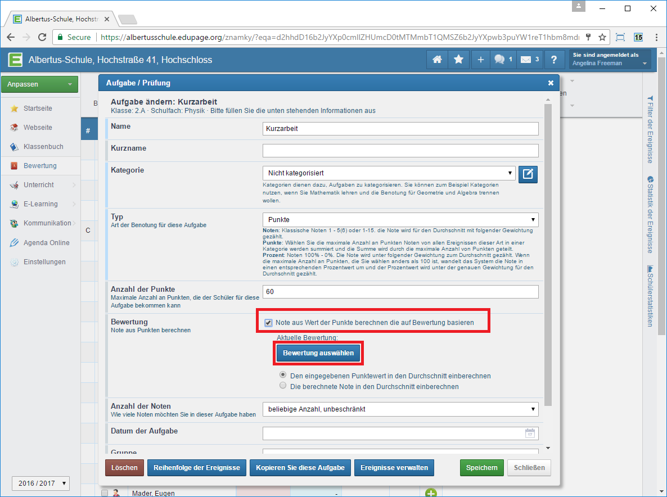Screen dimensions: 667x497
Task: Open category edit pencil icon
Action: pyautogui.click(x=528, y=174)
